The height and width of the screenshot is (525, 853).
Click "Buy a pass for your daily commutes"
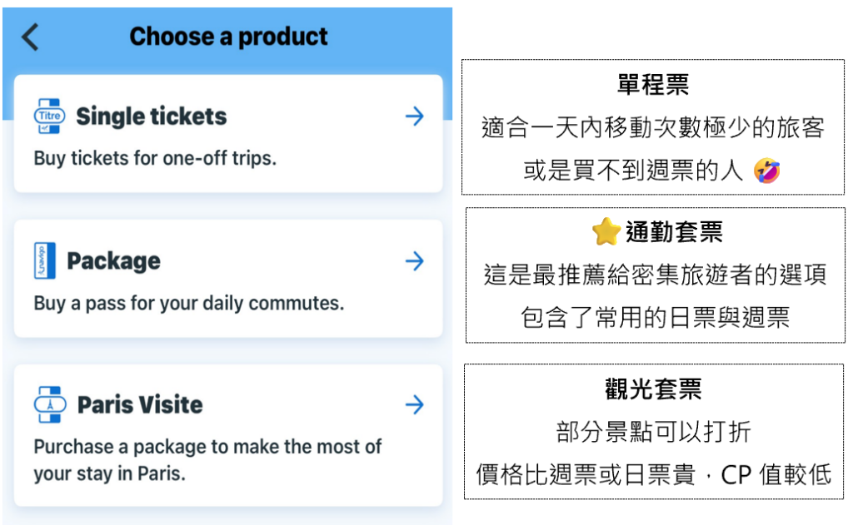click(x=188, y=303)
